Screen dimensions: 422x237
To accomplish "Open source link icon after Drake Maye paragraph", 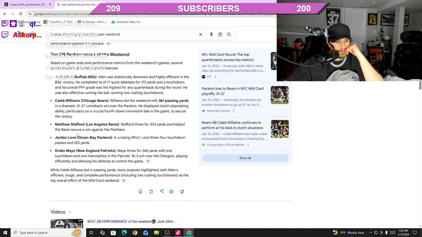I will pyautogui.click(x=148, y=161).
